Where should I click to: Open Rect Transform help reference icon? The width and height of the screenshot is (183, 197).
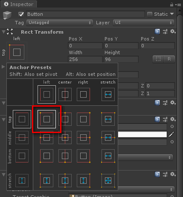(157, 32)
